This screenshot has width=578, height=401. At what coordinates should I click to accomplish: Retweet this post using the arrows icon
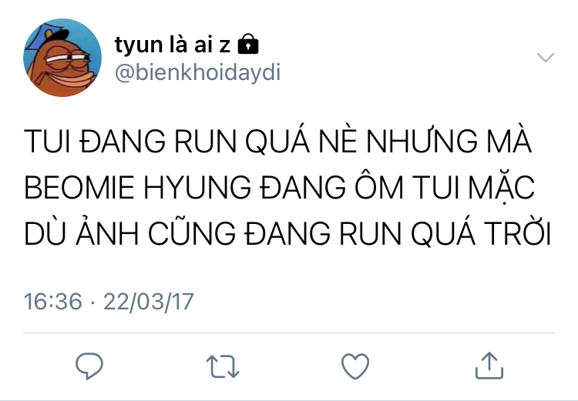[x=223, y=366]
